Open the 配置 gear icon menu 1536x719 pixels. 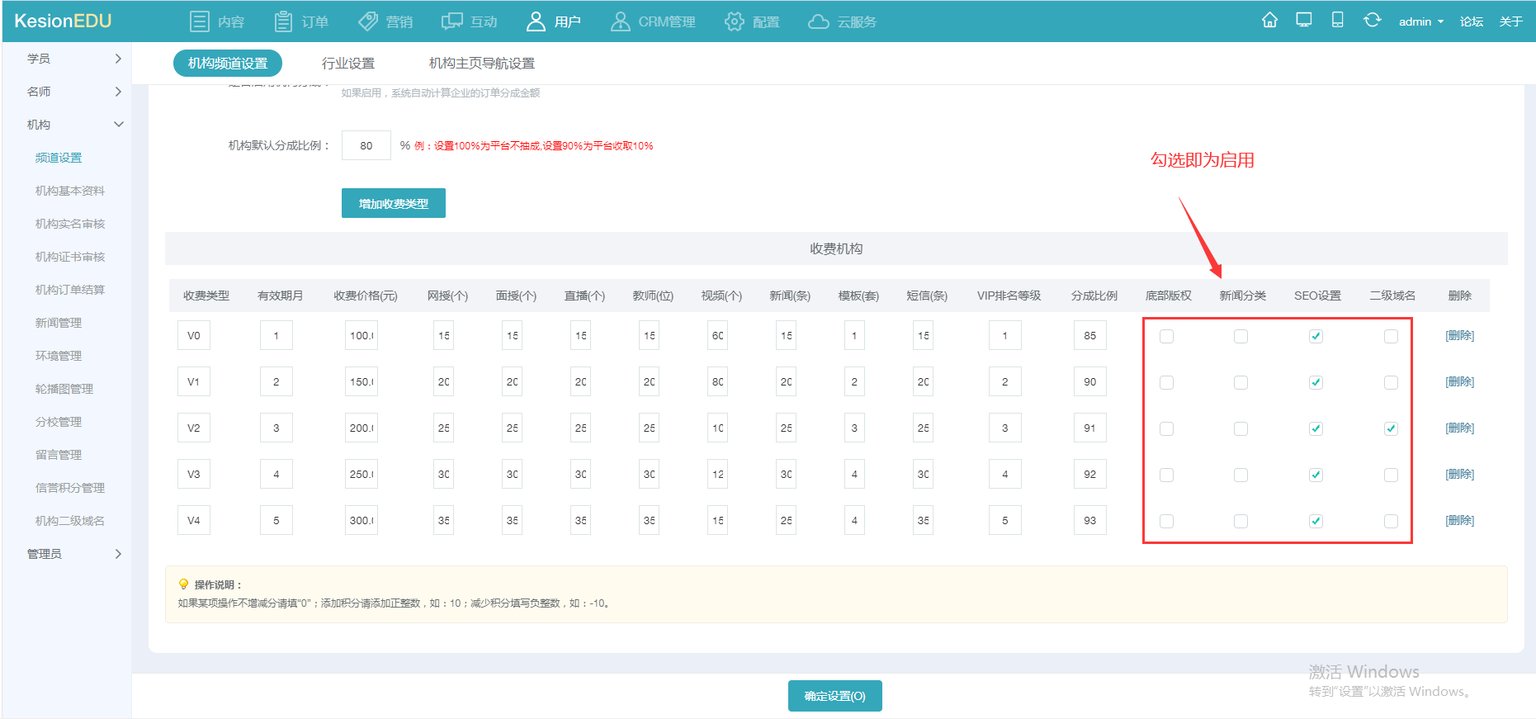coord(752,21)
